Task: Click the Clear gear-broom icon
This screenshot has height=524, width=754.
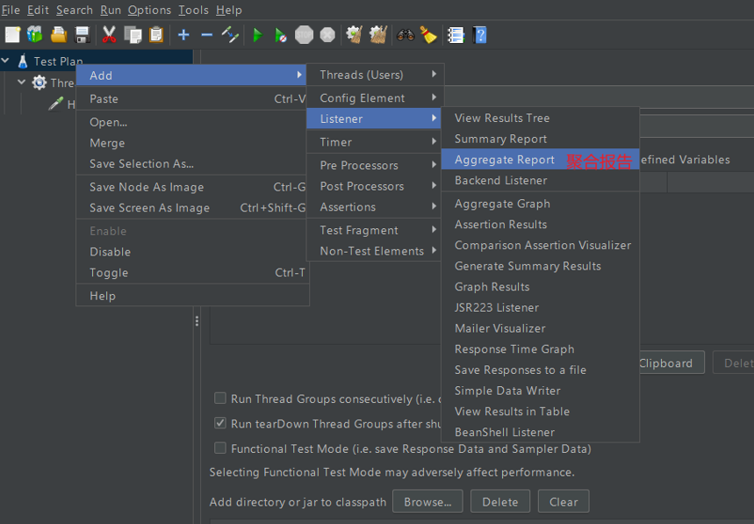Action: pos(355,35)
